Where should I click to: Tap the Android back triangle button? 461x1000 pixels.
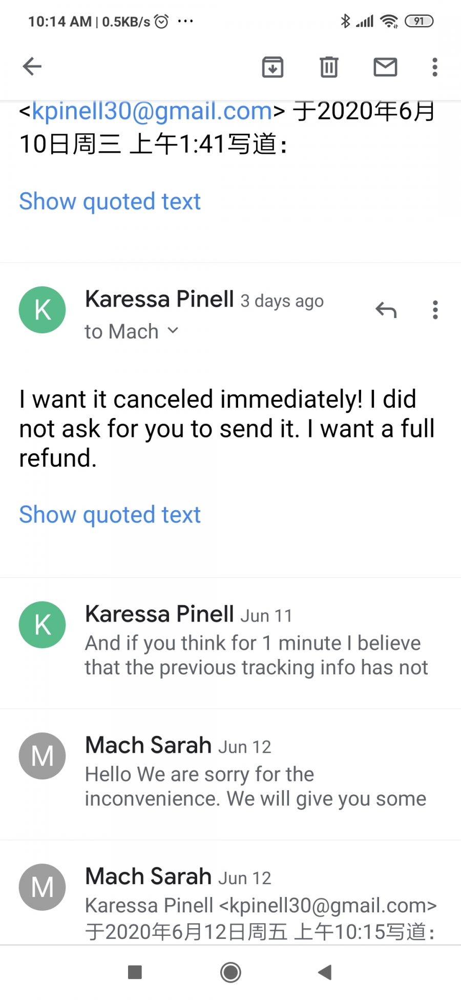325,972
